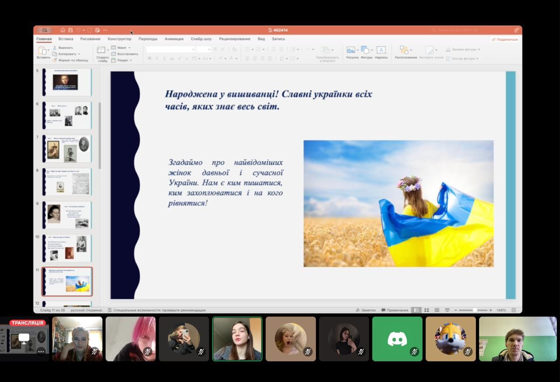The image size is (560, 382).
Task: Open the Вставка ribbon tab
Action: point(66,39)
